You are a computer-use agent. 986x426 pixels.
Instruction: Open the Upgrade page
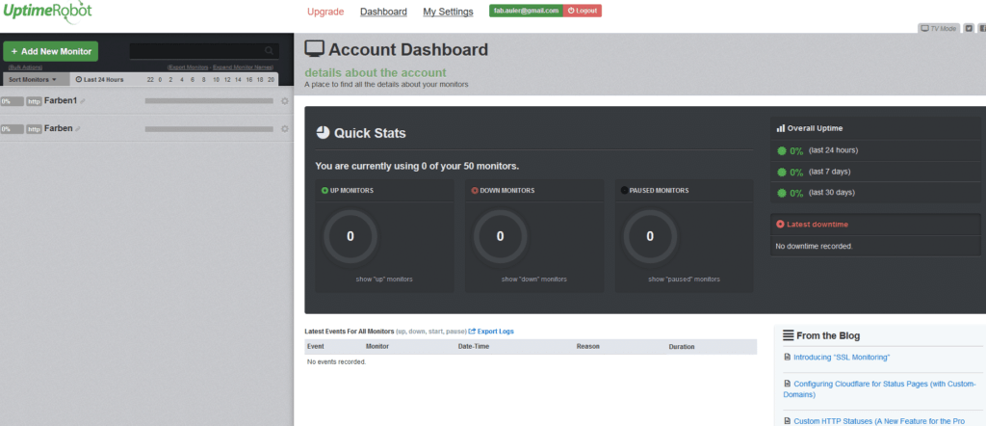click(x=325, y=12)
